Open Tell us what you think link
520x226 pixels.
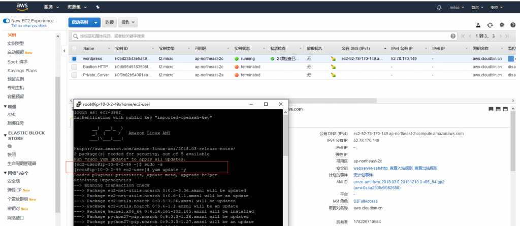29,26
